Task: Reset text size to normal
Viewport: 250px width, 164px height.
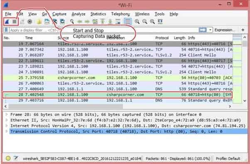Action: point(152,21)
